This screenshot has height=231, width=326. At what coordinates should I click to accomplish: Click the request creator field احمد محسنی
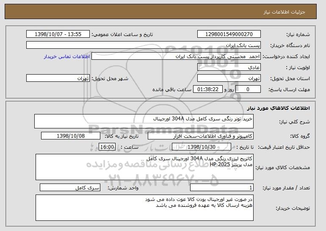(176, 56)
